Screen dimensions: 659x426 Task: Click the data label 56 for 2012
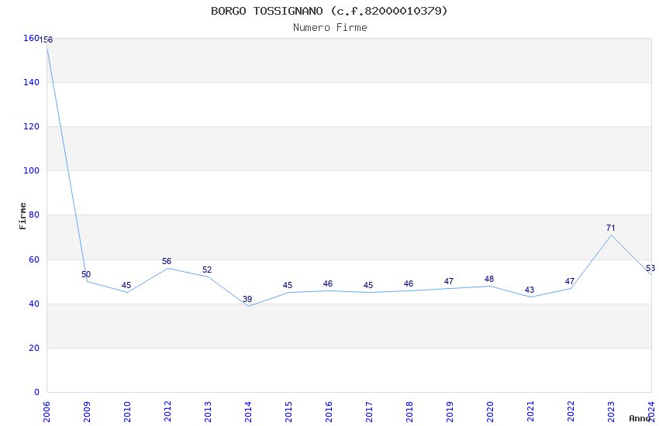167,261
